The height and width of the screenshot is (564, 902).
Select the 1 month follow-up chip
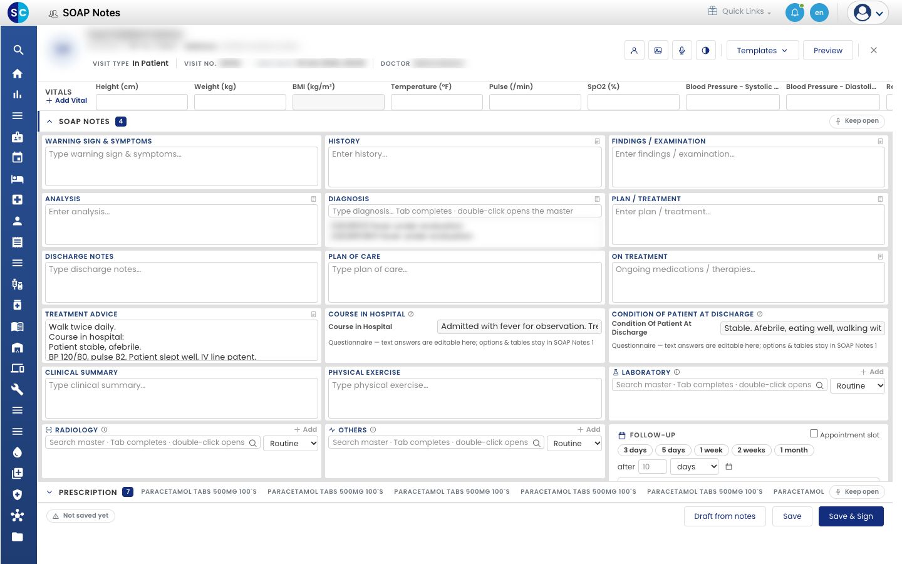(794, 450)
